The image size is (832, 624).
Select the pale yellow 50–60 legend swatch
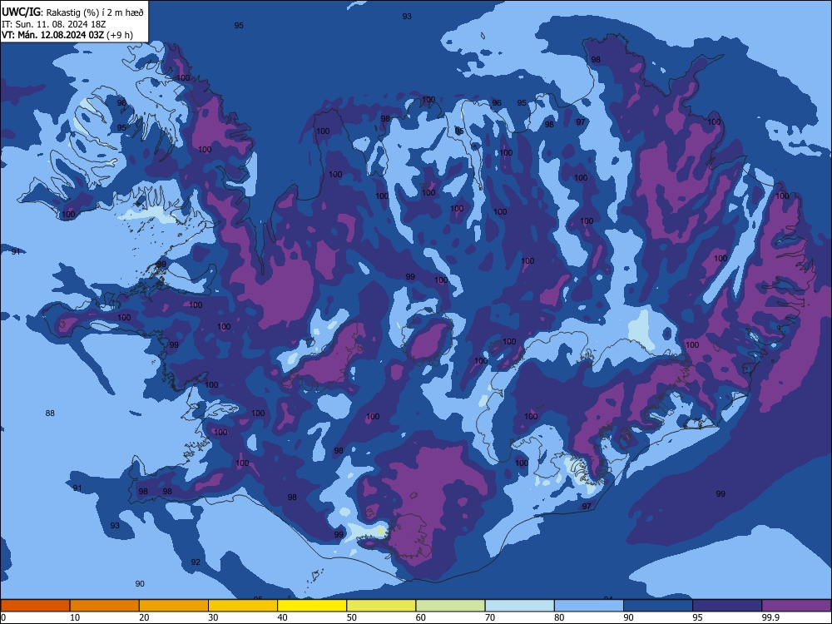[381, 606]
